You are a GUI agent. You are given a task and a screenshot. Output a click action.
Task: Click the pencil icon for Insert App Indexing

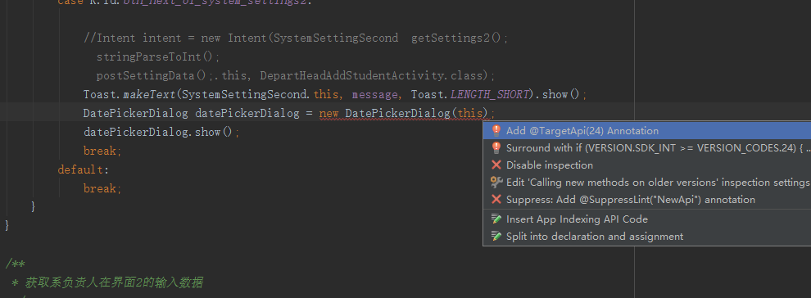(496, 219)
